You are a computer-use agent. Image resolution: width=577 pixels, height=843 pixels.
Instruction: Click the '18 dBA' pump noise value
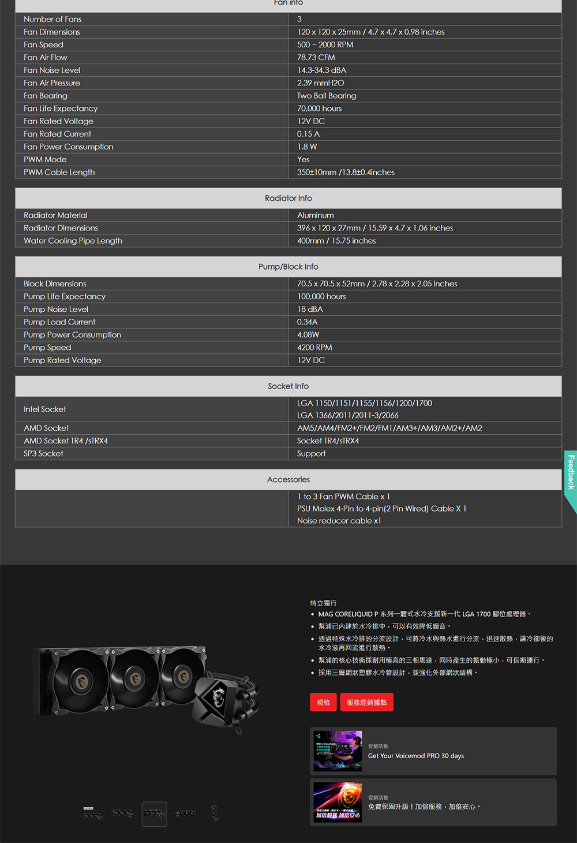tap(310, 309)
